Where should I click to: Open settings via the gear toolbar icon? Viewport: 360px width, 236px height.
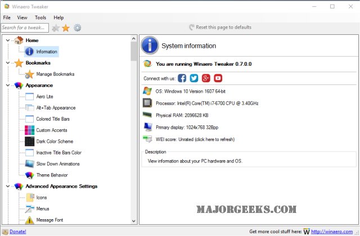pos(78,28)
